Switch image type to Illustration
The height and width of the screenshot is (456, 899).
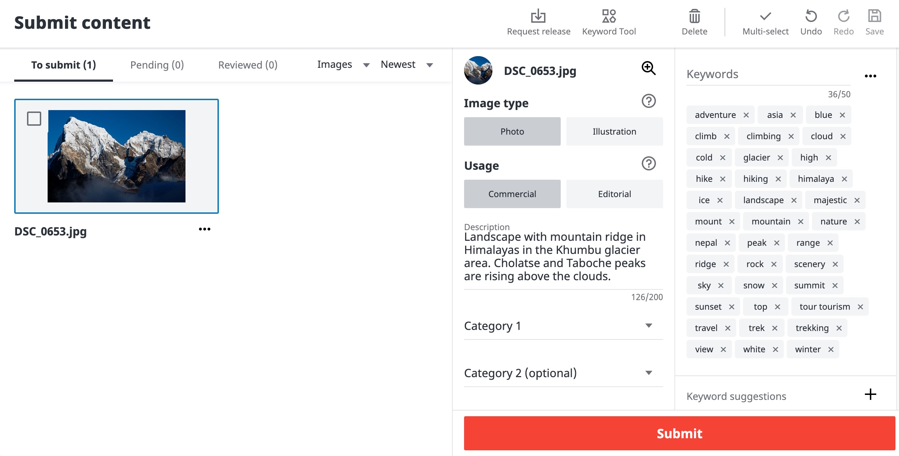point(614,131)
